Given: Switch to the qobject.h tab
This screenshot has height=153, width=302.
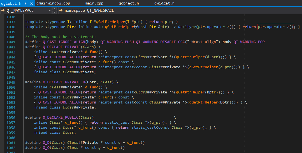Looking at the screenshot, I should point(129,3).
